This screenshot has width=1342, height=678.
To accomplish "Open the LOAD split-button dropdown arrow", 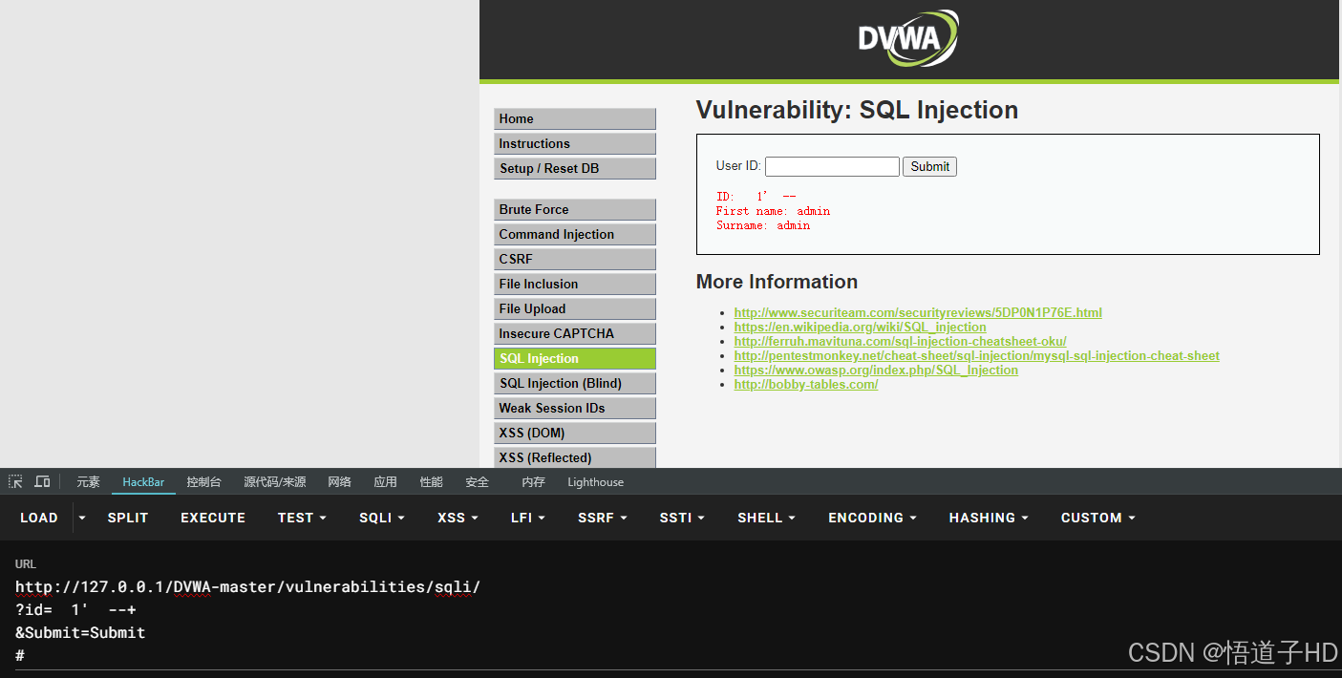I will click(82, 518).
